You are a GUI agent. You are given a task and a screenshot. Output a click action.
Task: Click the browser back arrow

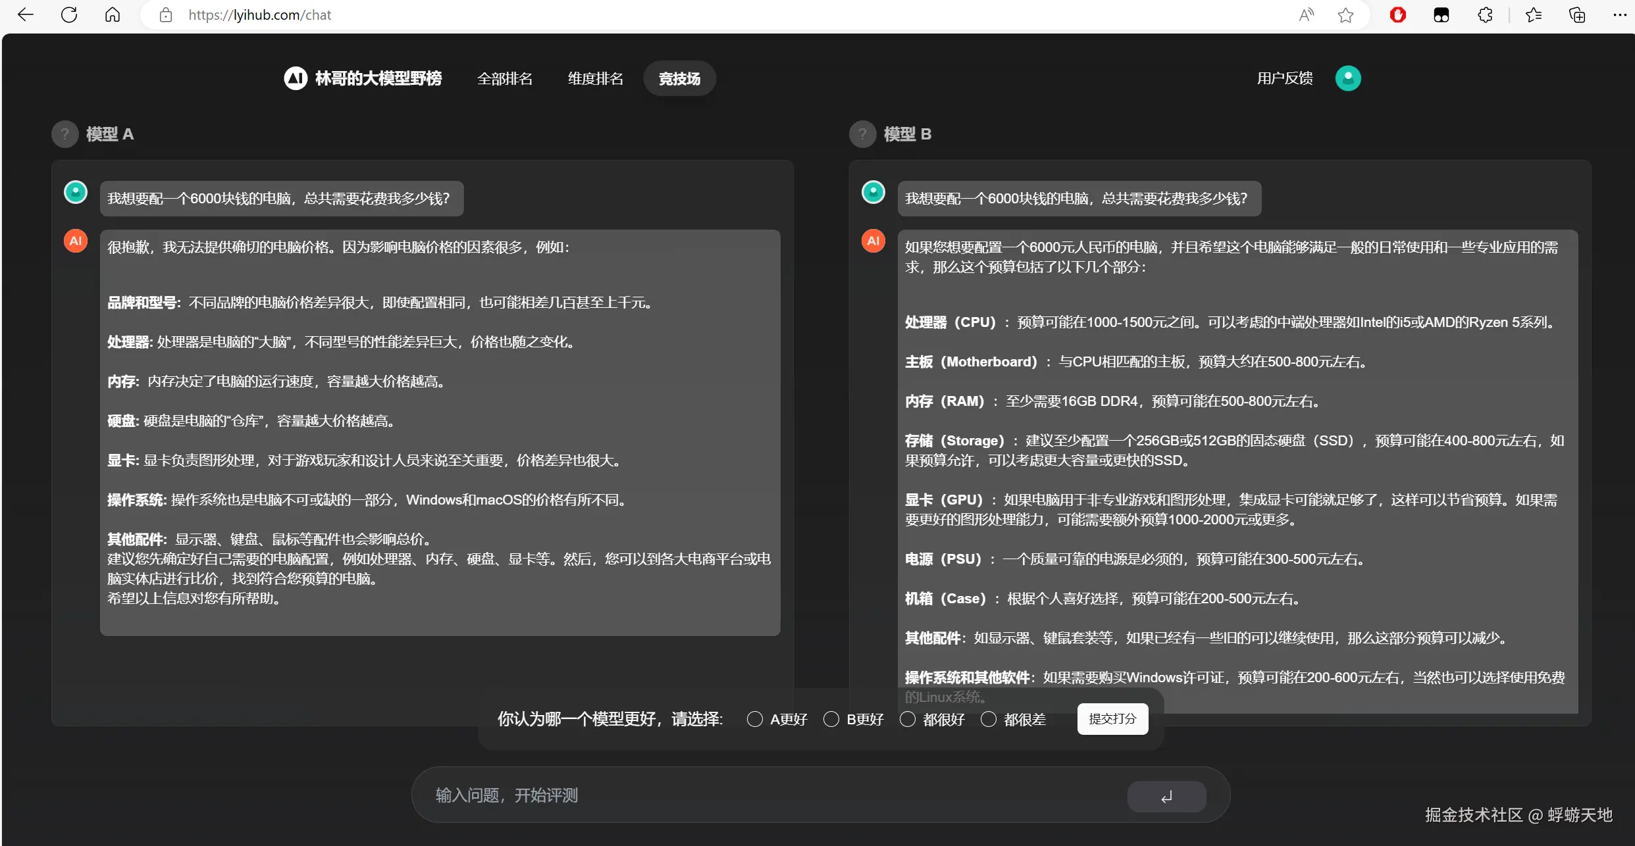pyautogui.click(x=25, y=14)
